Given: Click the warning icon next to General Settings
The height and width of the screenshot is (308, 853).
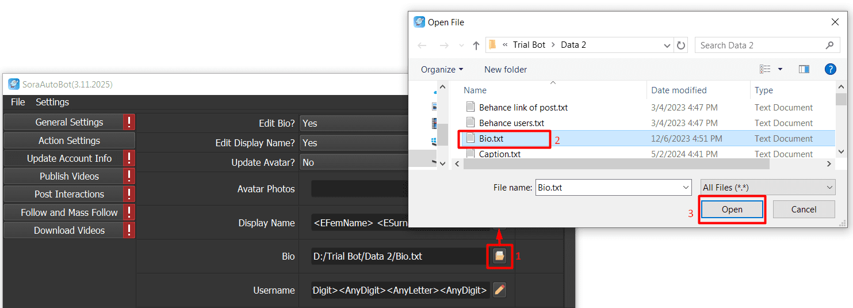Looking at the screenshot, I should (129, 122).
